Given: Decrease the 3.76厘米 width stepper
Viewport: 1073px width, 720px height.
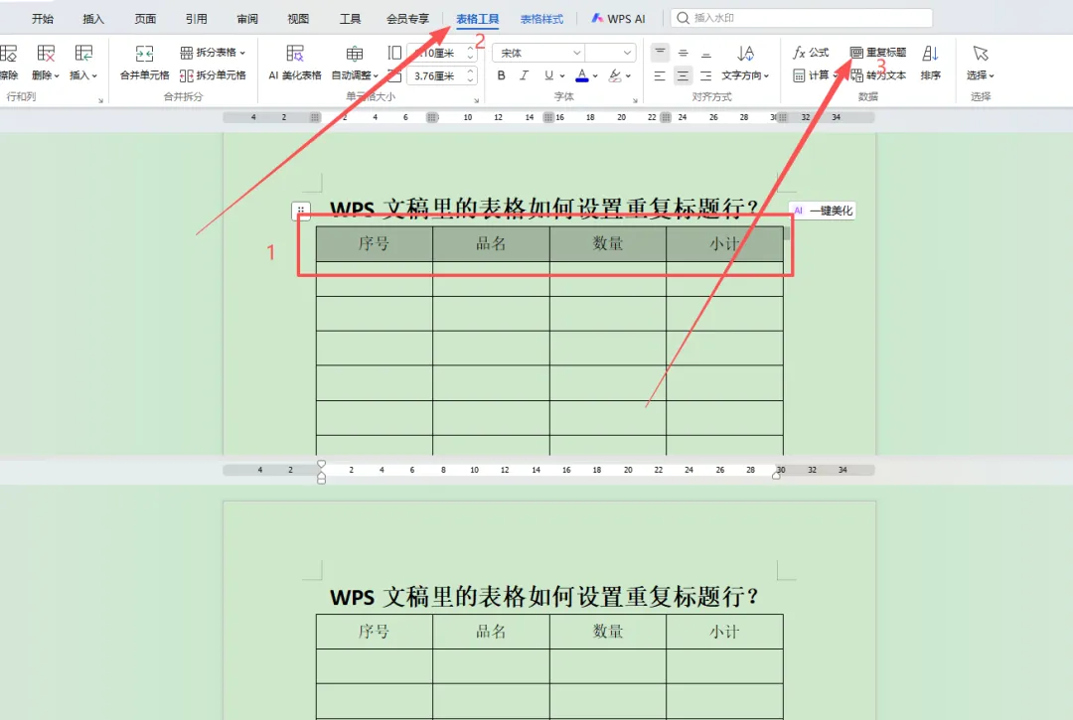Looking at the screenshot, I should click(x=471, y=80).
